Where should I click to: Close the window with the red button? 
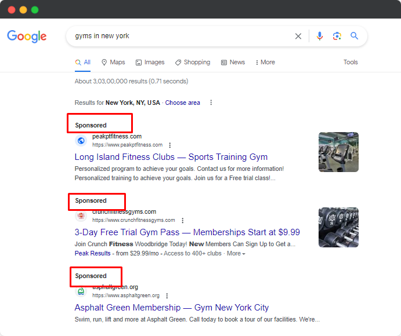tap(12, 10)
